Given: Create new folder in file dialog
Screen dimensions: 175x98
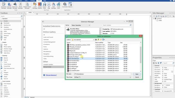Looking at the screenshot, I should [101, 40].
